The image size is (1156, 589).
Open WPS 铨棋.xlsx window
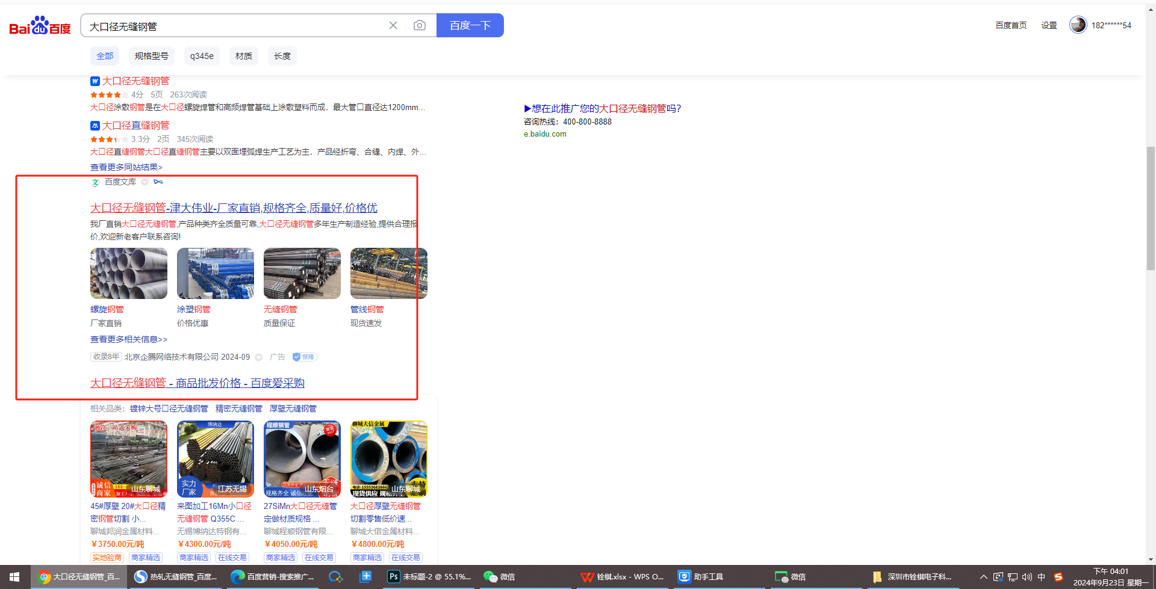point(621,577)
